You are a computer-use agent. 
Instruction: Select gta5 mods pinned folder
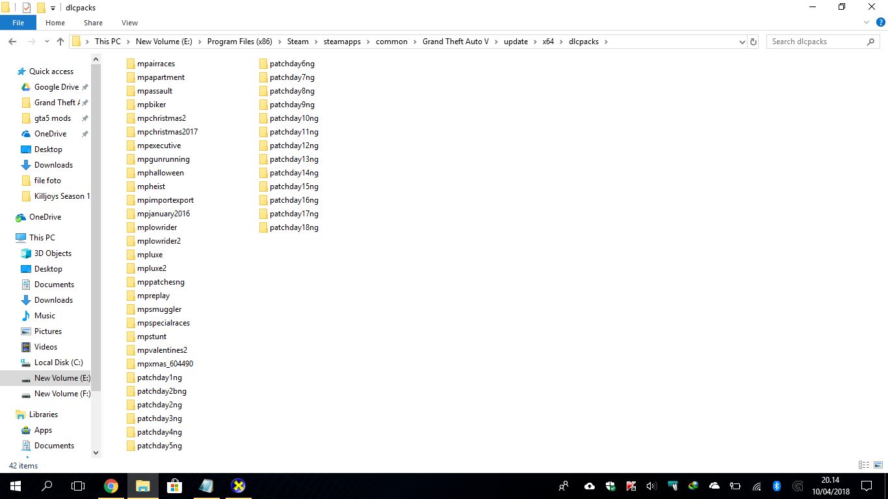pos(53,118)
